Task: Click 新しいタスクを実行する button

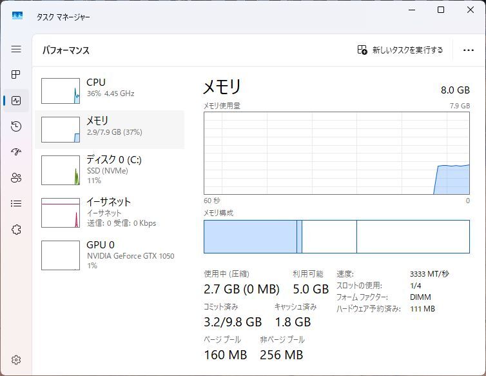Action: pos(400,50)
